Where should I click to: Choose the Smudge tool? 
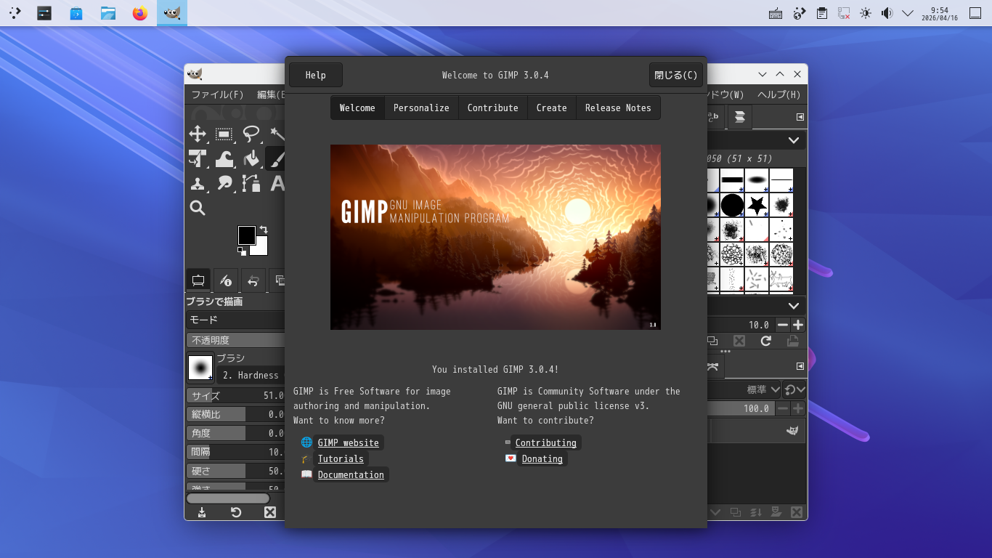[x=224, y=184]
